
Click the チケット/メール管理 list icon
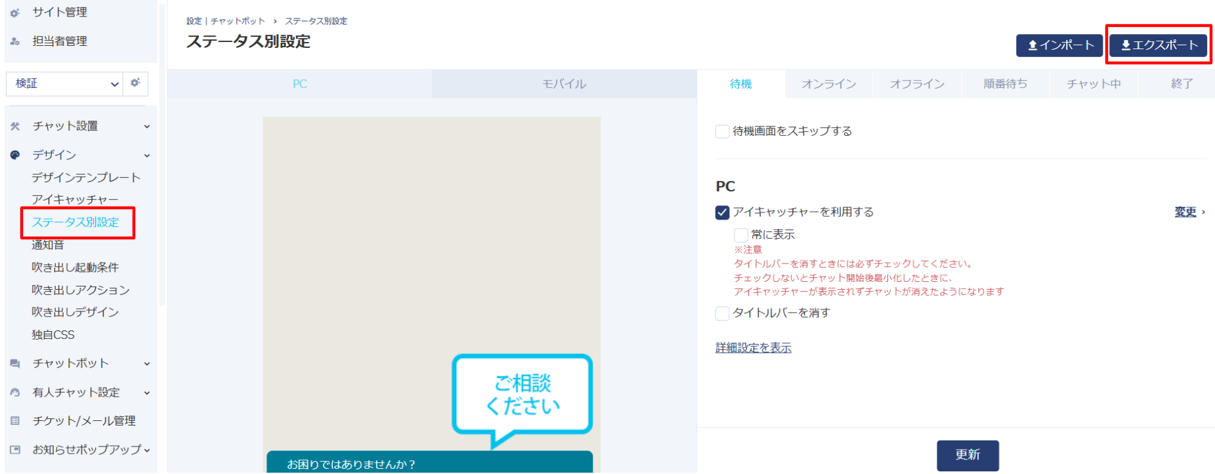click(15, 421)
